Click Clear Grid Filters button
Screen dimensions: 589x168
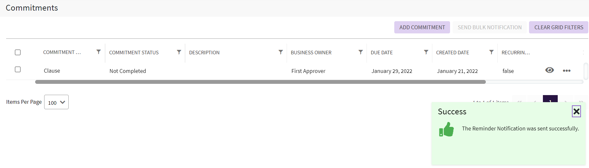click(x=558, y=27)
